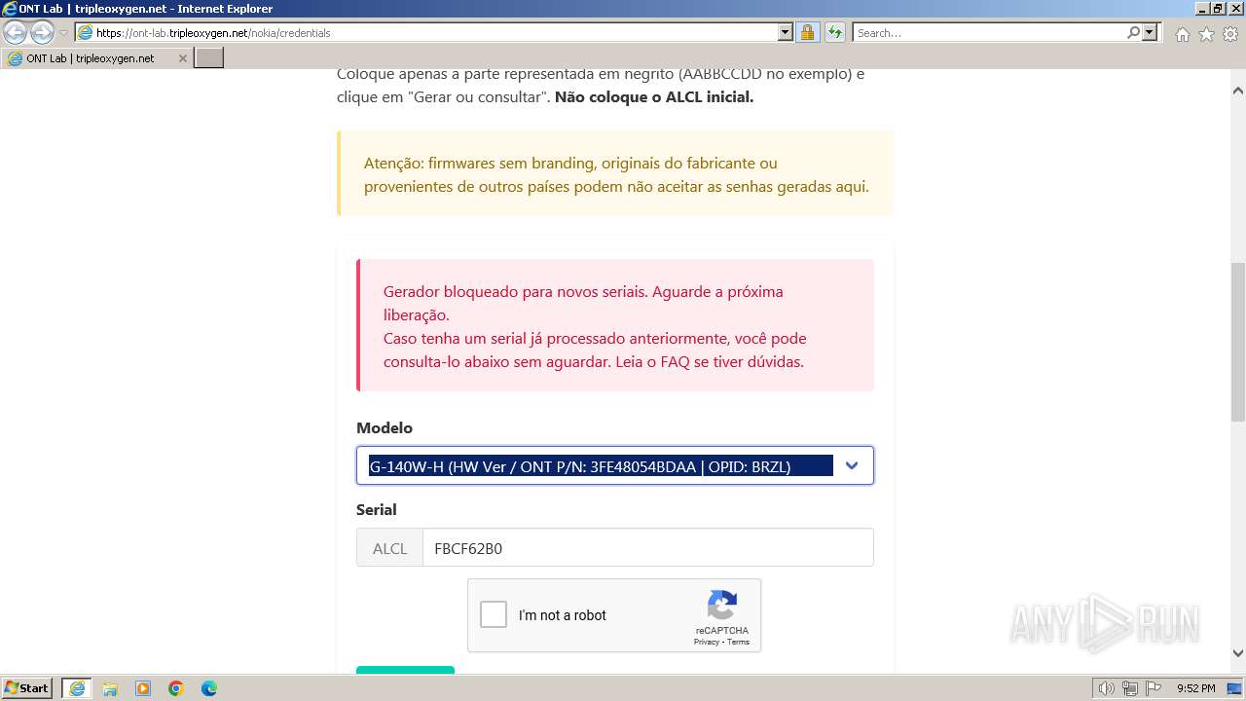The height and width of the screenshot is (701, 1246).
Task: Click the volume speaker tray icon
Action: click(x=1106, y=688)
